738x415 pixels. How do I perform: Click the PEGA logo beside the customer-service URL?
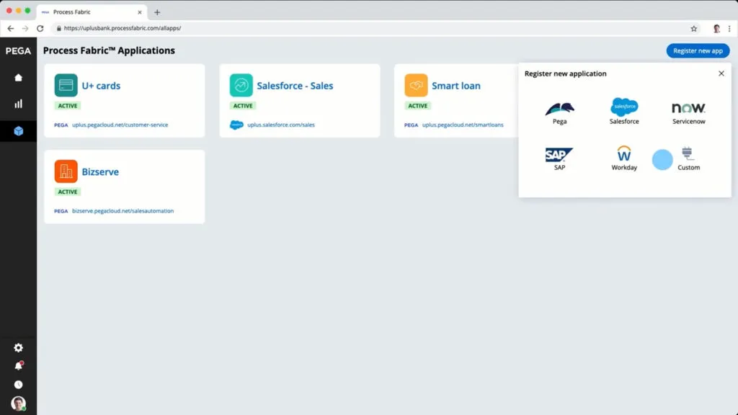tap(61, 125)
